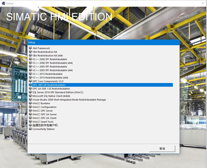Click the Setup window icon in title bar
Screen dimensions: 207x168
pos(3,3)
